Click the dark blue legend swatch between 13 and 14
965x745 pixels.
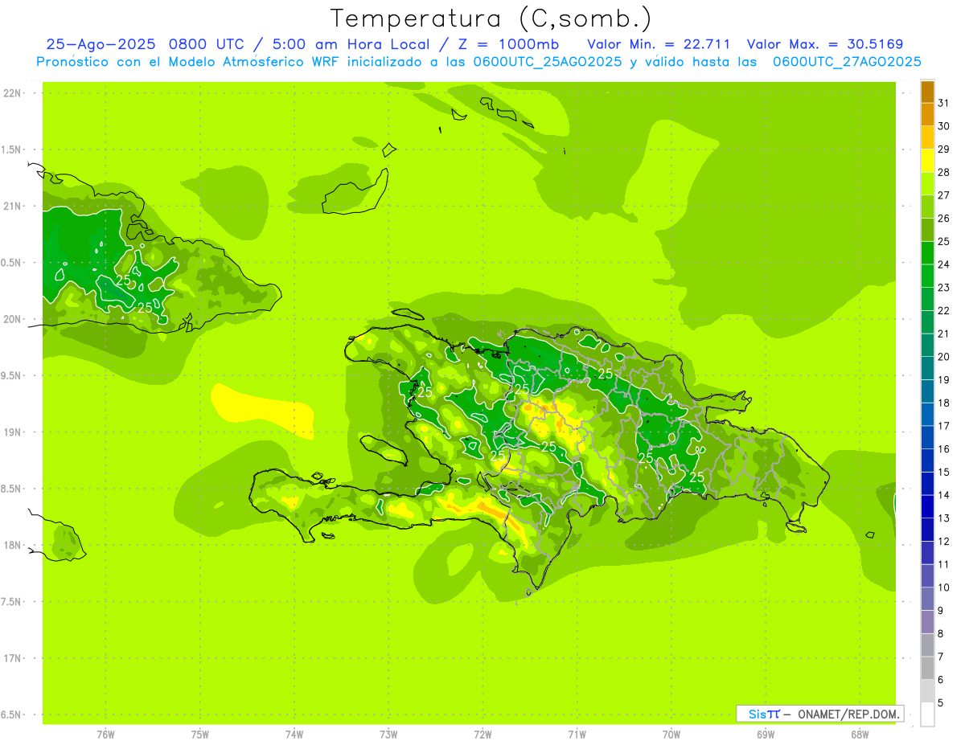[x=927, y=506]
